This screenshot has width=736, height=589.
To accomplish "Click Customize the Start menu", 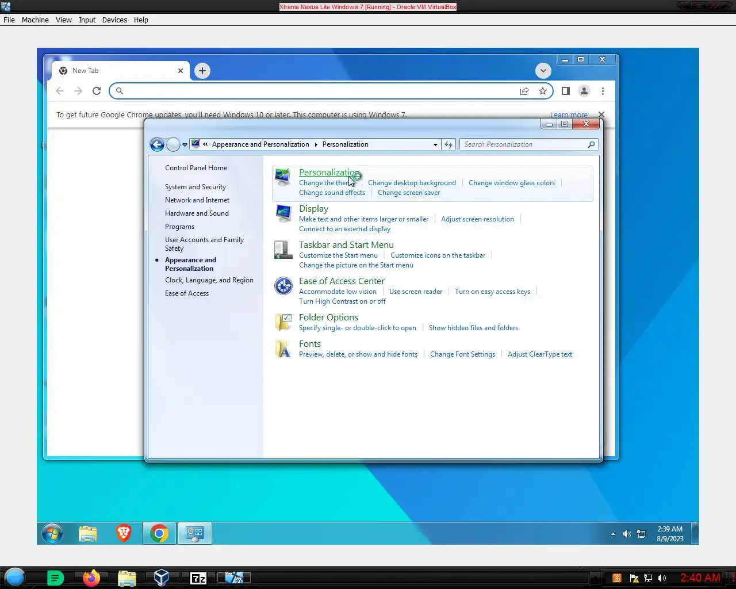I will coord(338,255).
